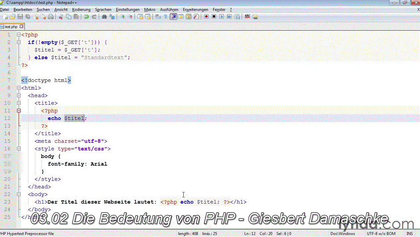Image resolution: width=420 pixels, height=237 pixels.
Task: Print the current document
Action: point(51,17)
